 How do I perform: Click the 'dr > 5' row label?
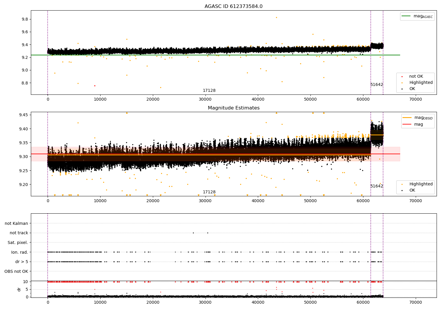click(22, 262)
